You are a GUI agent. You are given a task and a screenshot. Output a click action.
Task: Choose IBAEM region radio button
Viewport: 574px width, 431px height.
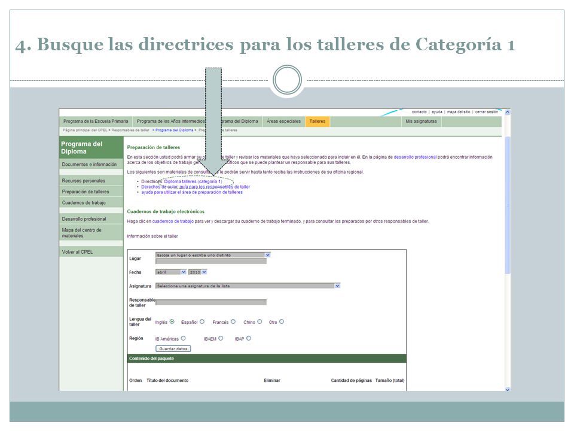(221, 338)
